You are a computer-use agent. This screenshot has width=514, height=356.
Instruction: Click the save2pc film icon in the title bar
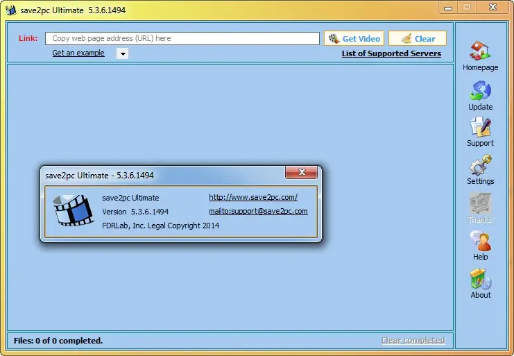click(11, 10)
